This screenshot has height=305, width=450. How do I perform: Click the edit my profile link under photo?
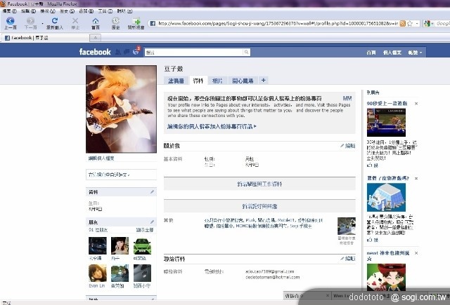[x=101, y=158]
